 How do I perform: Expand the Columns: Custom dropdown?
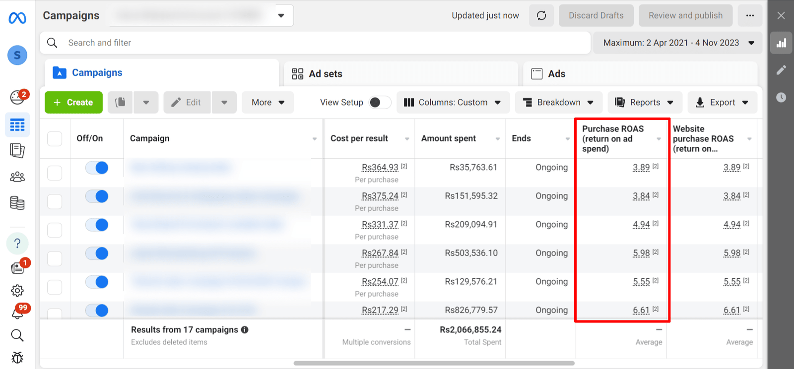453,102
